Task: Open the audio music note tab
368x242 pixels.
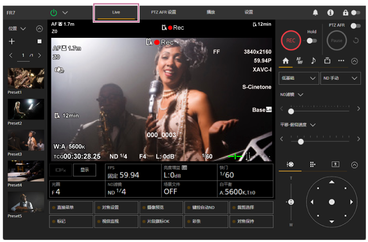Action: (313, 60)
